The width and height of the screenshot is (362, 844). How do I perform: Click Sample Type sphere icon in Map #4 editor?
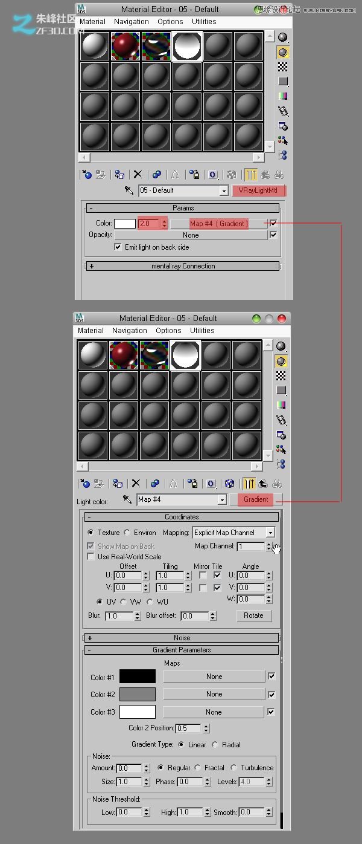click(x=281, y=346)
